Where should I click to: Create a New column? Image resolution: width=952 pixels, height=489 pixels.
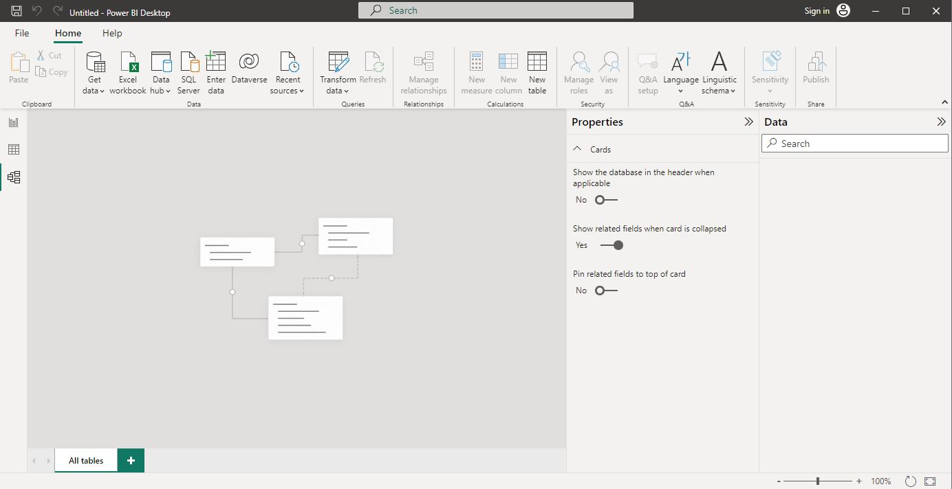pos(508,73)
